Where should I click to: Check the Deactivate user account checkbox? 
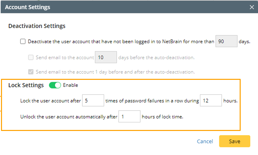tap(23, 42)
